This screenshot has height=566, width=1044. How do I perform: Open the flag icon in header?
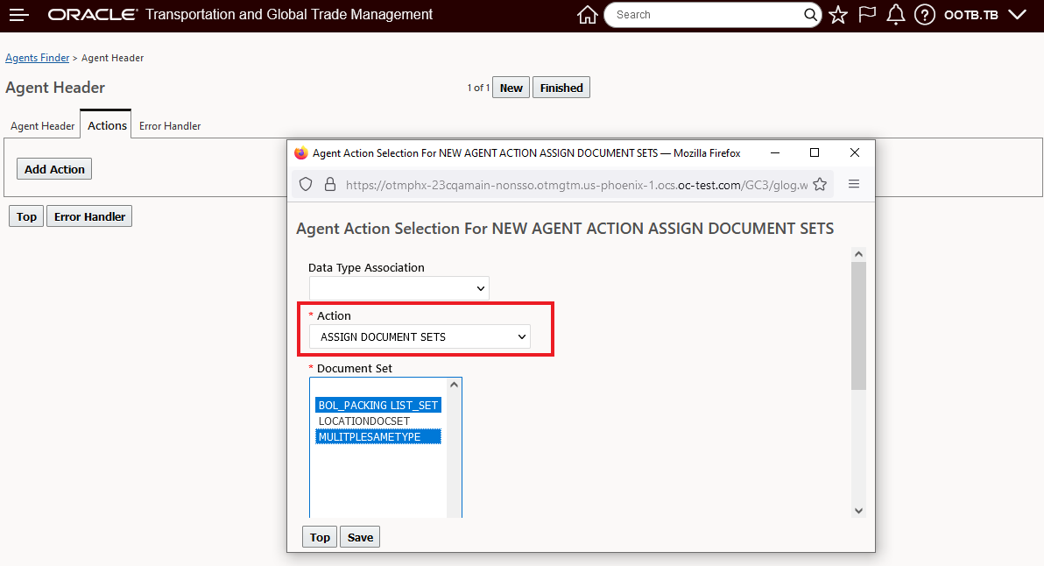(867, 15)
